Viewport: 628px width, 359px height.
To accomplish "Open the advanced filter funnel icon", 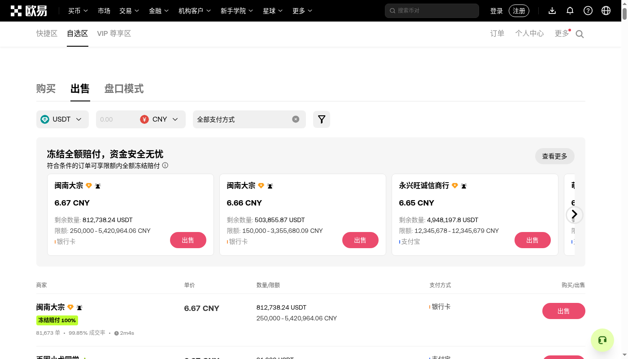I will pos(322,119).
